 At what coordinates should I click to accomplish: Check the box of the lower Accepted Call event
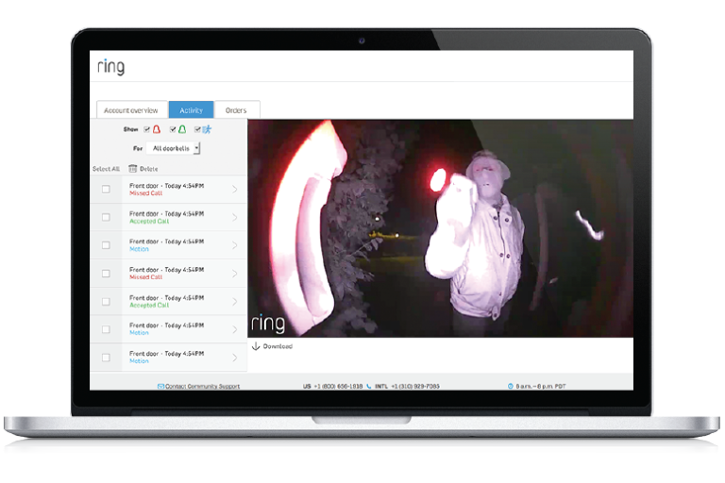pos(106,301)
